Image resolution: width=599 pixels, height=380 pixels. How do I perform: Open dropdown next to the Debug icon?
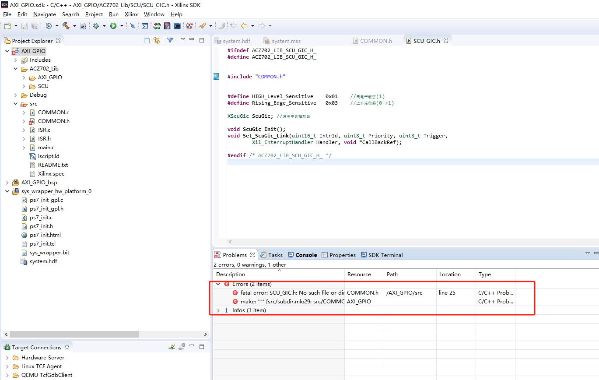[104, 26]
